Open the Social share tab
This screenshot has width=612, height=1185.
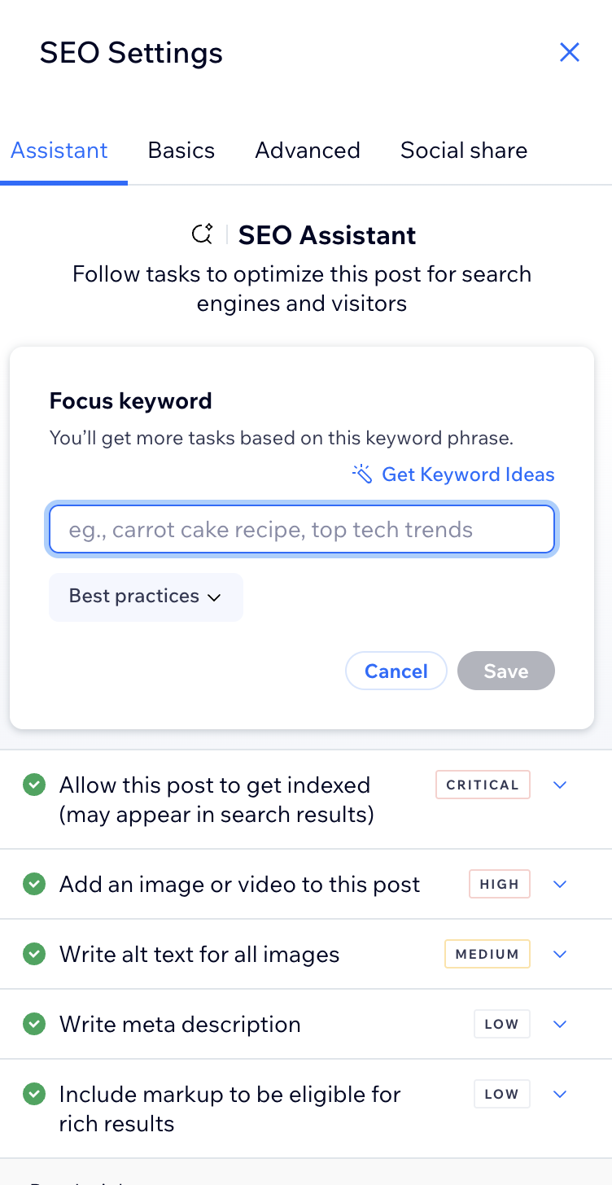pyautogui.click(x=463, y=151)
